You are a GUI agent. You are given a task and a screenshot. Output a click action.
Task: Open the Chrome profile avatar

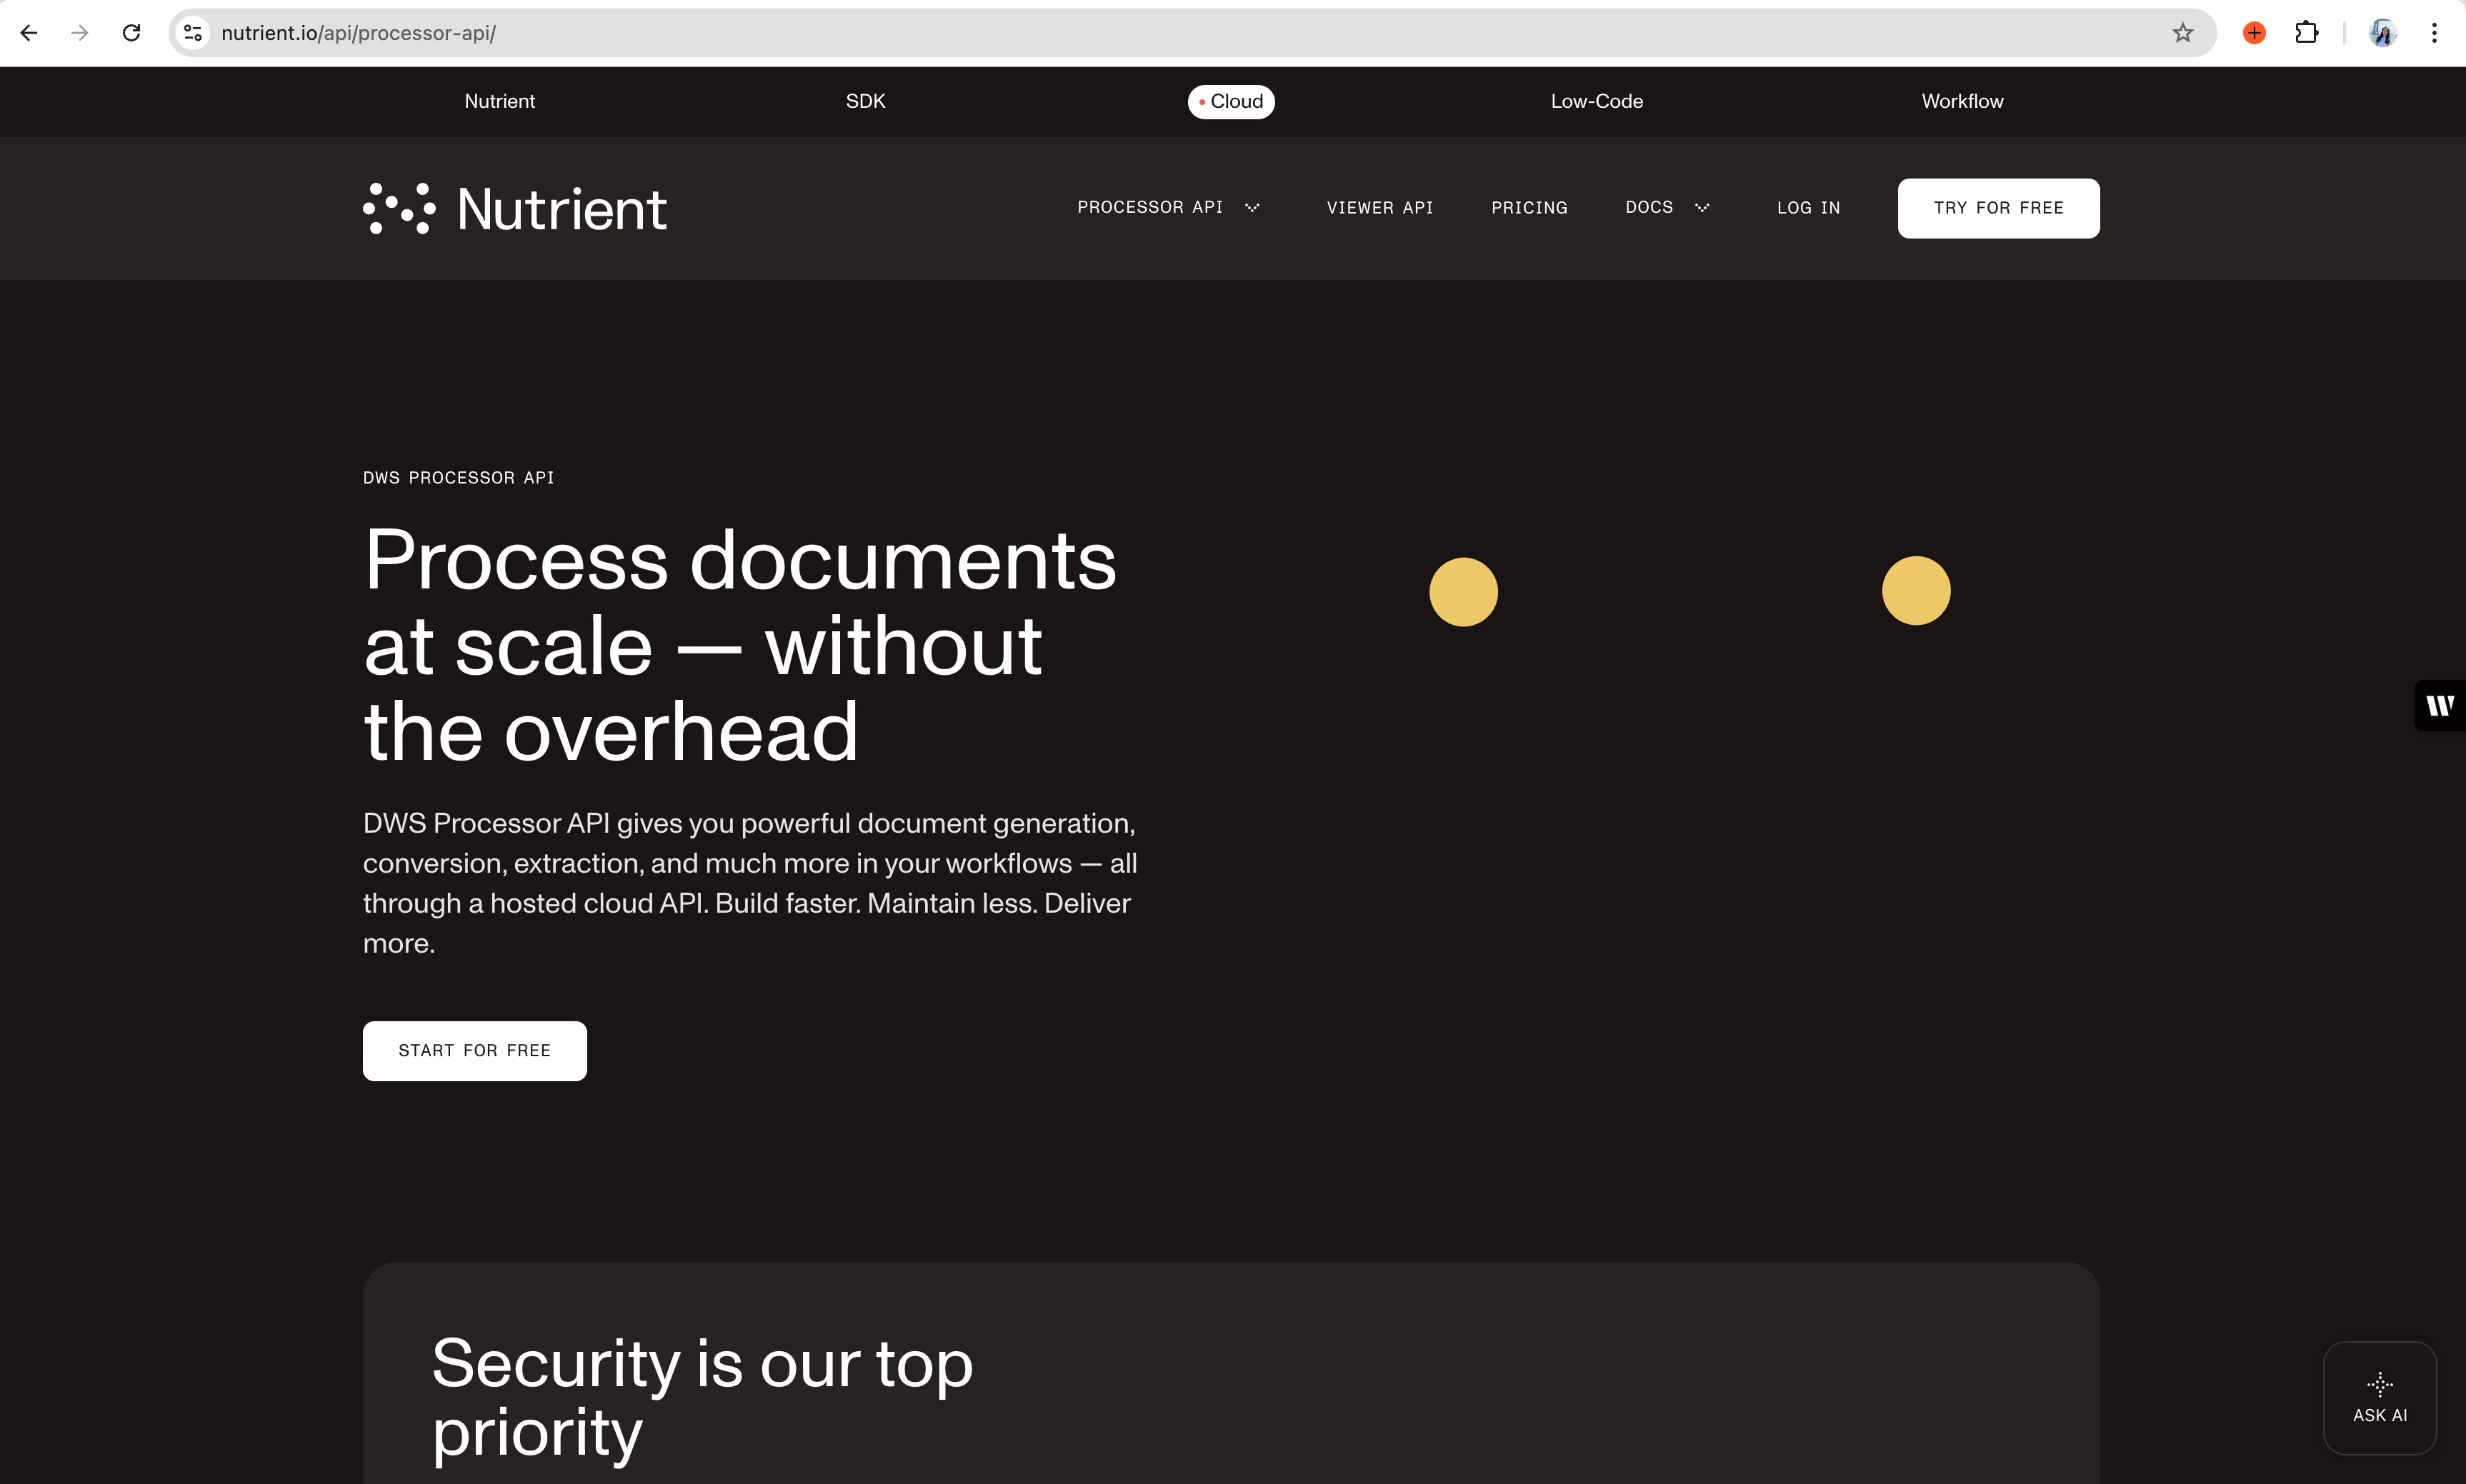(x=2383, y=33)
